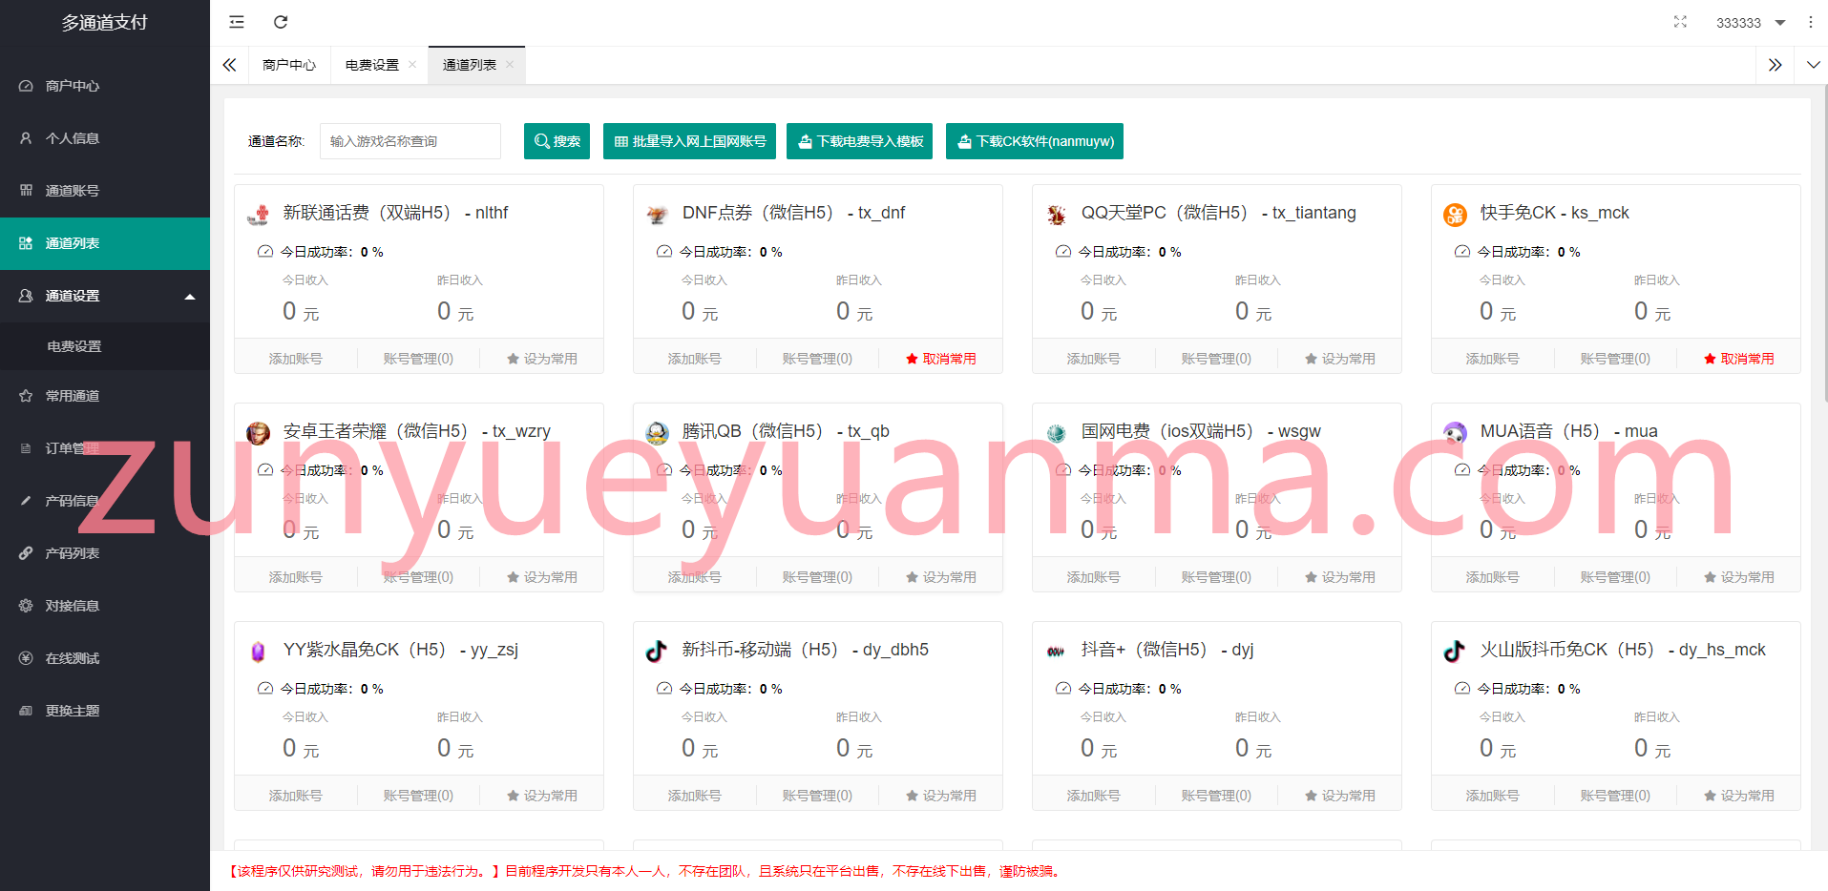Click the MUA语音 channel icon
Screen dimensions: 1828x891
1456,433
